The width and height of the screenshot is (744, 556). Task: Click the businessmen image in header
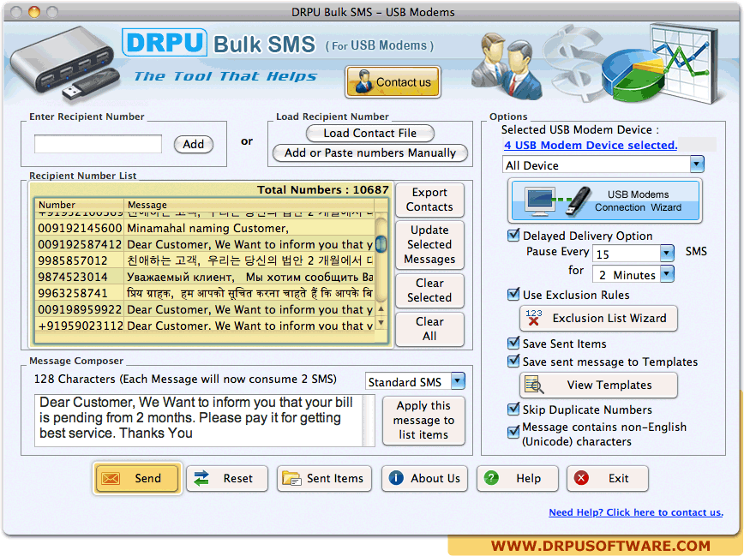click(507, 67)
